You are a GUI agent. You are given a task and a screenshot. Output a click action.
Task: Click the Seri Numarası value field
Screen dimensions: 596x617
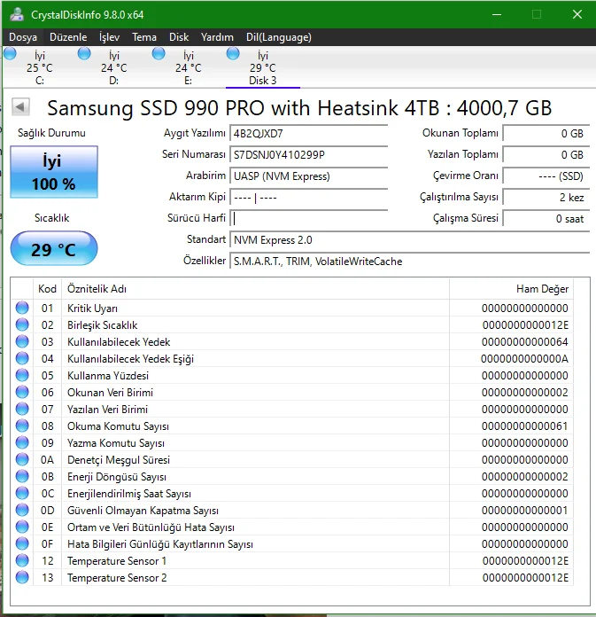coord(308,154)
